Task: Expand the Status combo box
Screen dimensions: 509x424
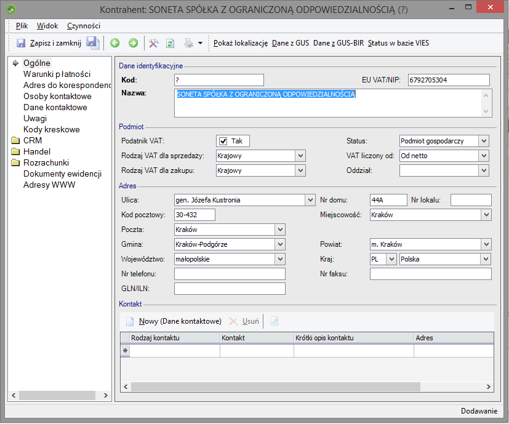Action: (x=484, y=141)
